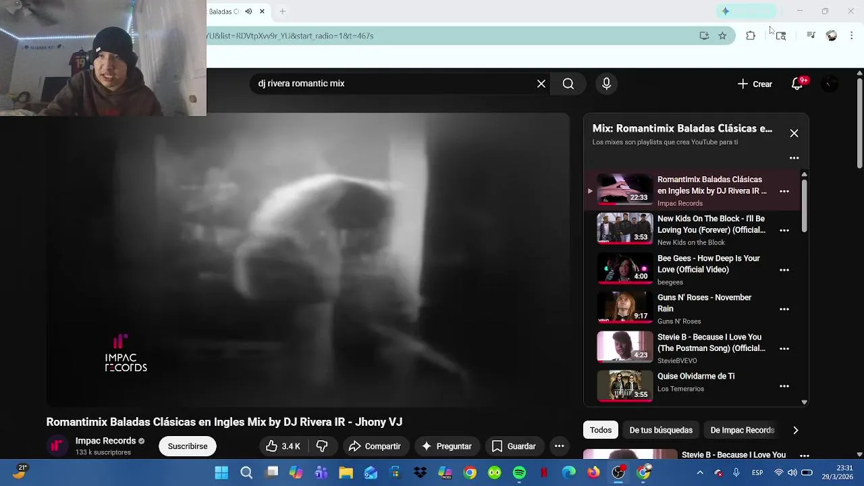Open options for Quise Olvidarme de Ti row

[x=784, y=386]
